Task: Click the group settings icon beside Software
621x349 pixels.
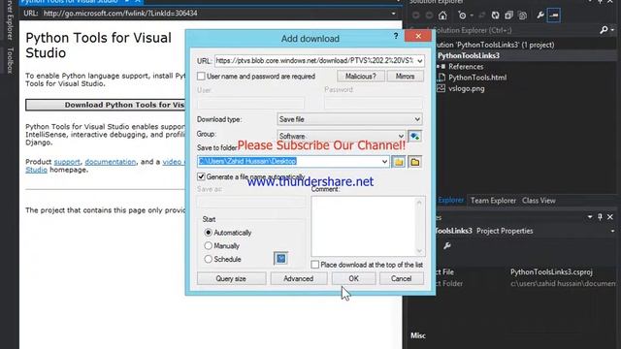Action: pyautogui.click(x=414, y=136)
